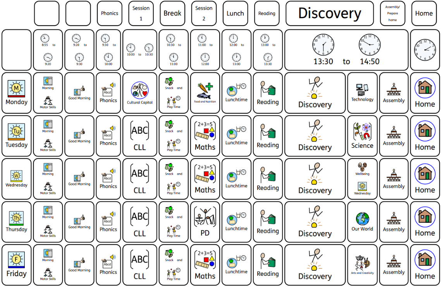Click the Assembly/Prepare home header

[392, 14]
